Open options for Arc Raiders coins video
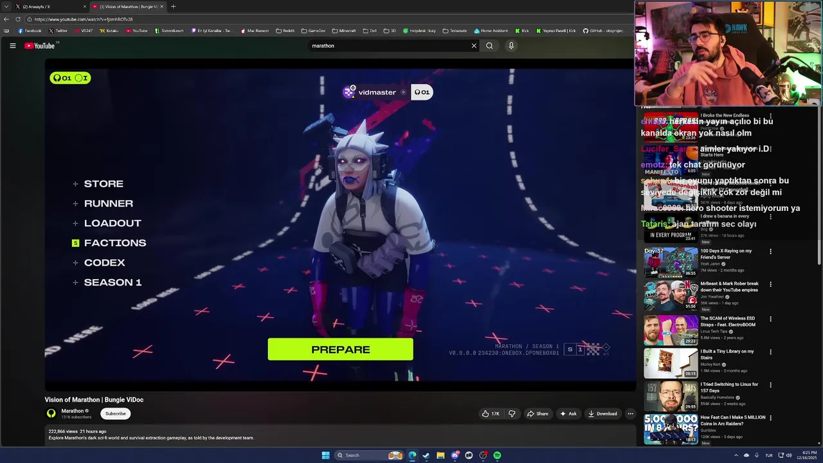Image resolution: width=823 pixels, height=463 pixels. pos(770,418)
